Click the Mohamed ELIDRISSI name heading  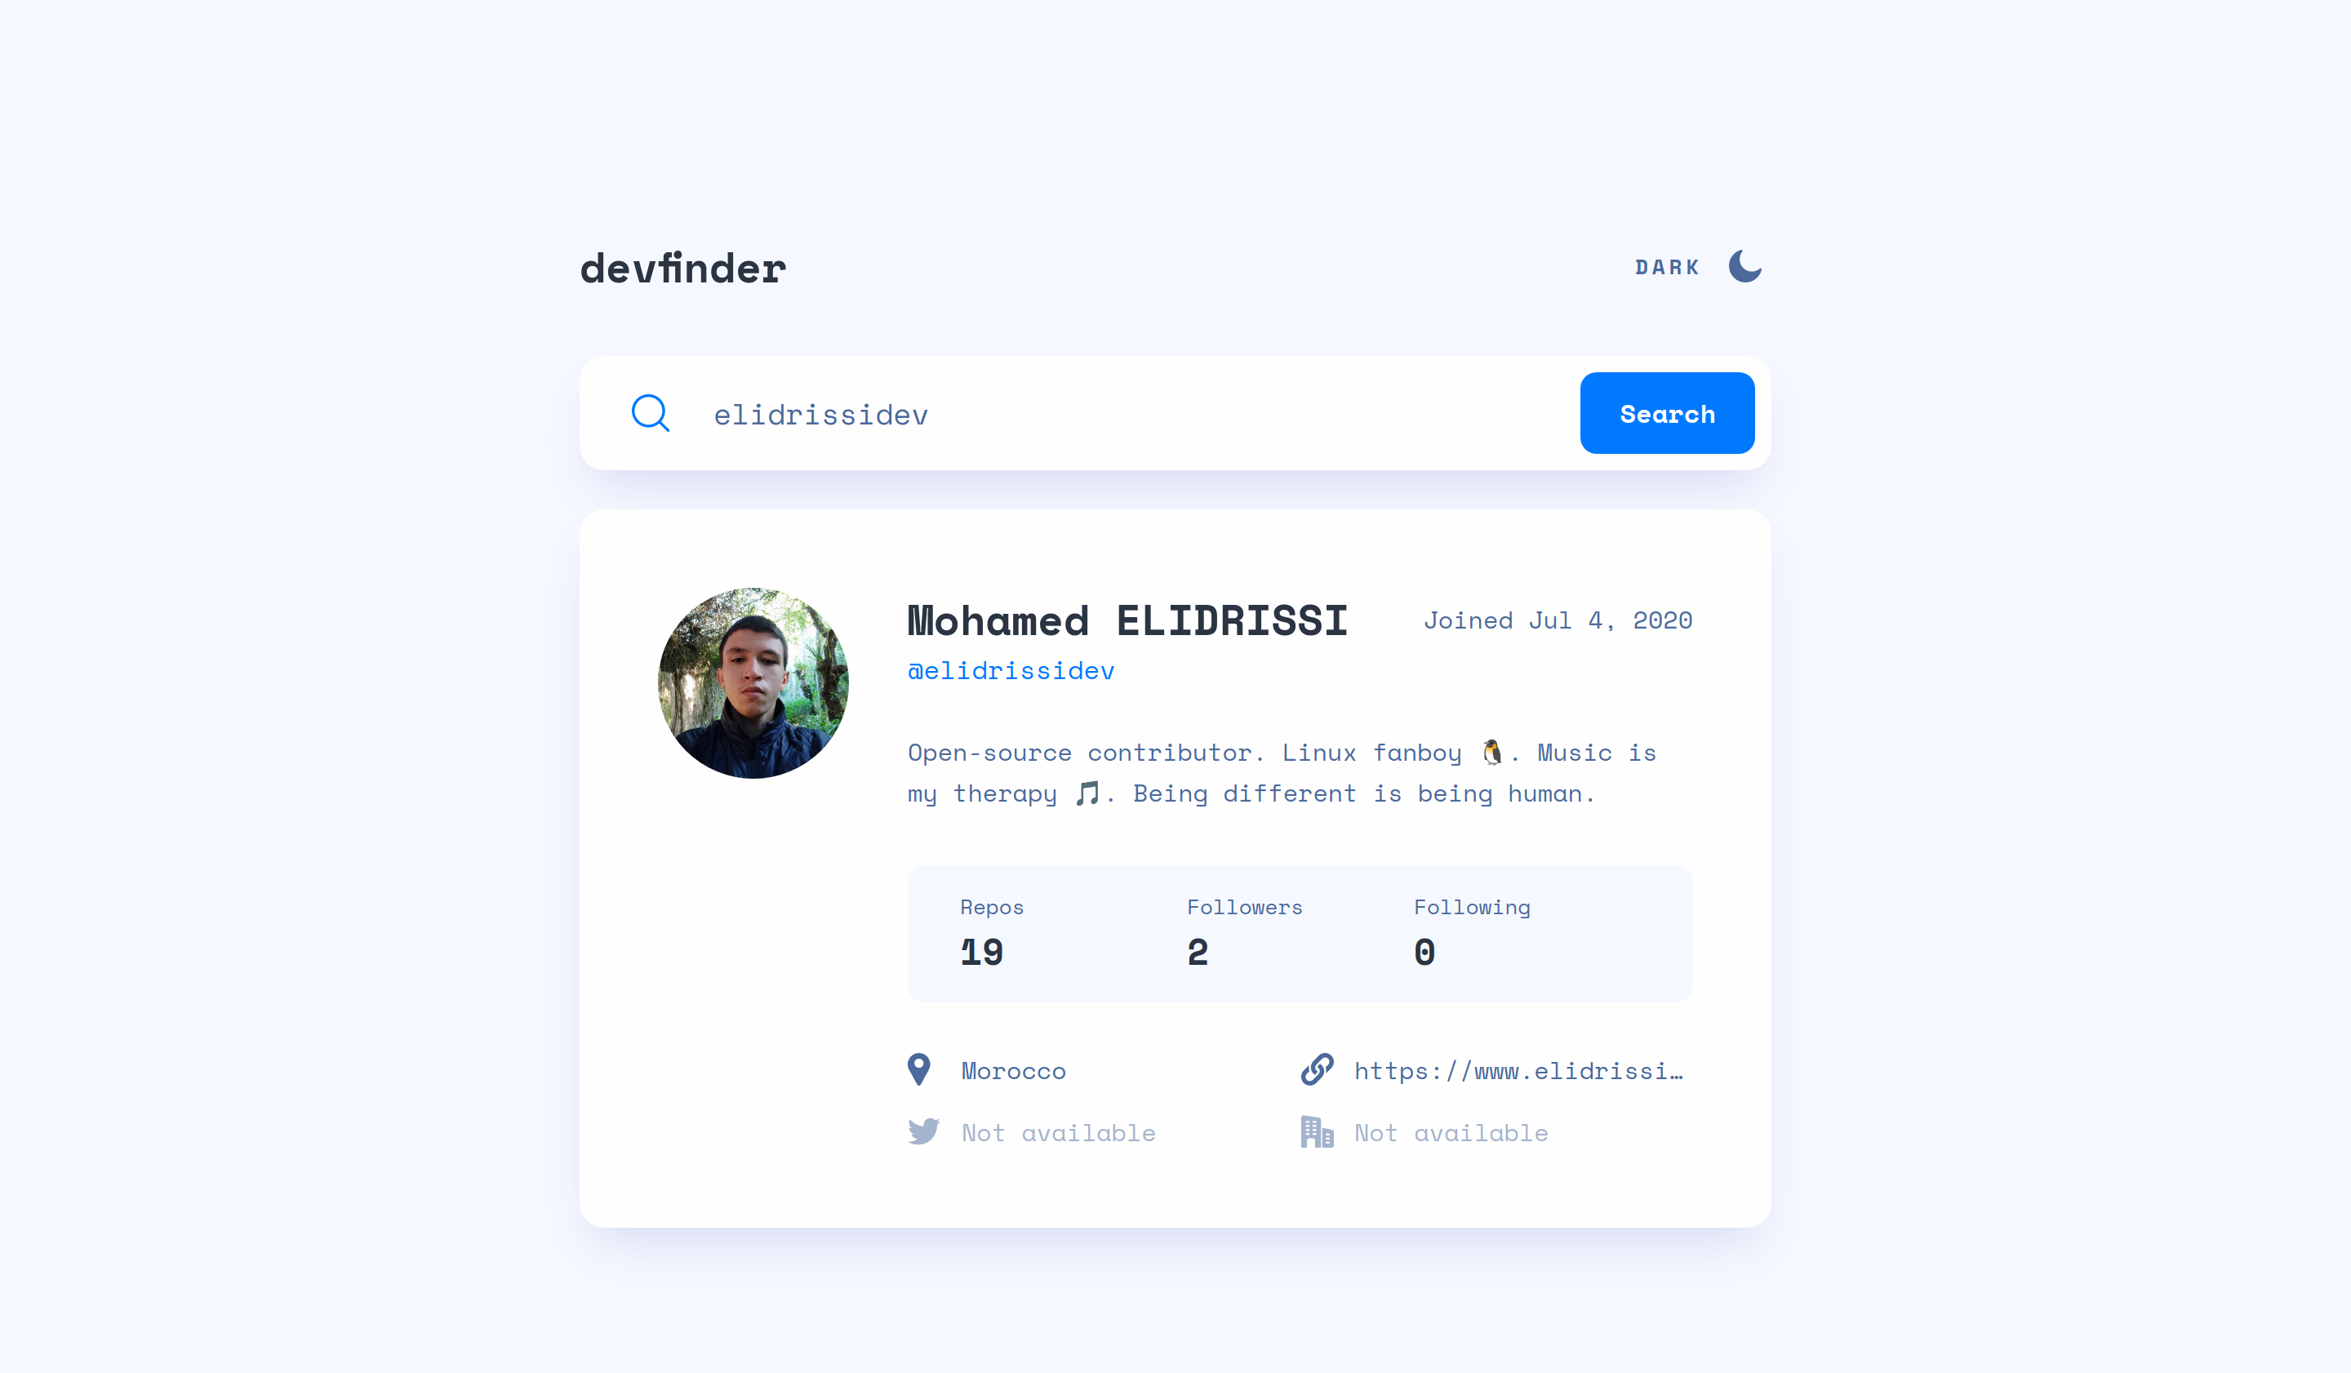coord(1128,621)
